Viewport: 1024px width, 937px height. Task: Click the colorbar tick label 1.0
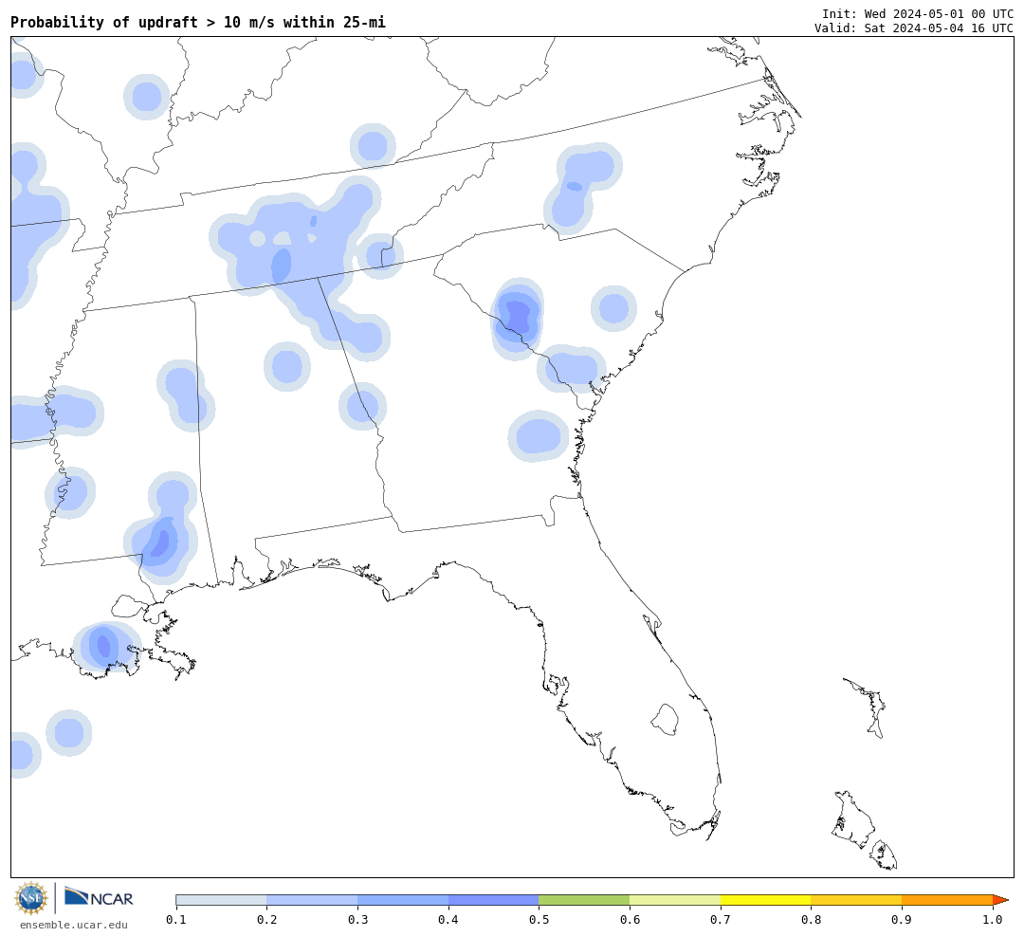pyautogui.click(x=993, y=920)
